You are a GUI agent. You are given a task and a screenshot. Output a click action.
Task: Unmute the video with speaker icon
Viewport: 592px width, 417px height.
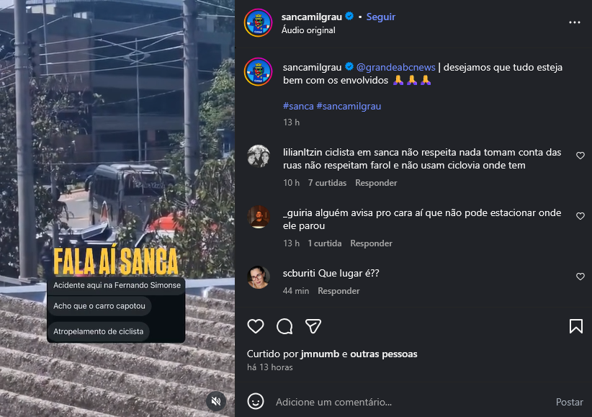click(x=216, y=400)
